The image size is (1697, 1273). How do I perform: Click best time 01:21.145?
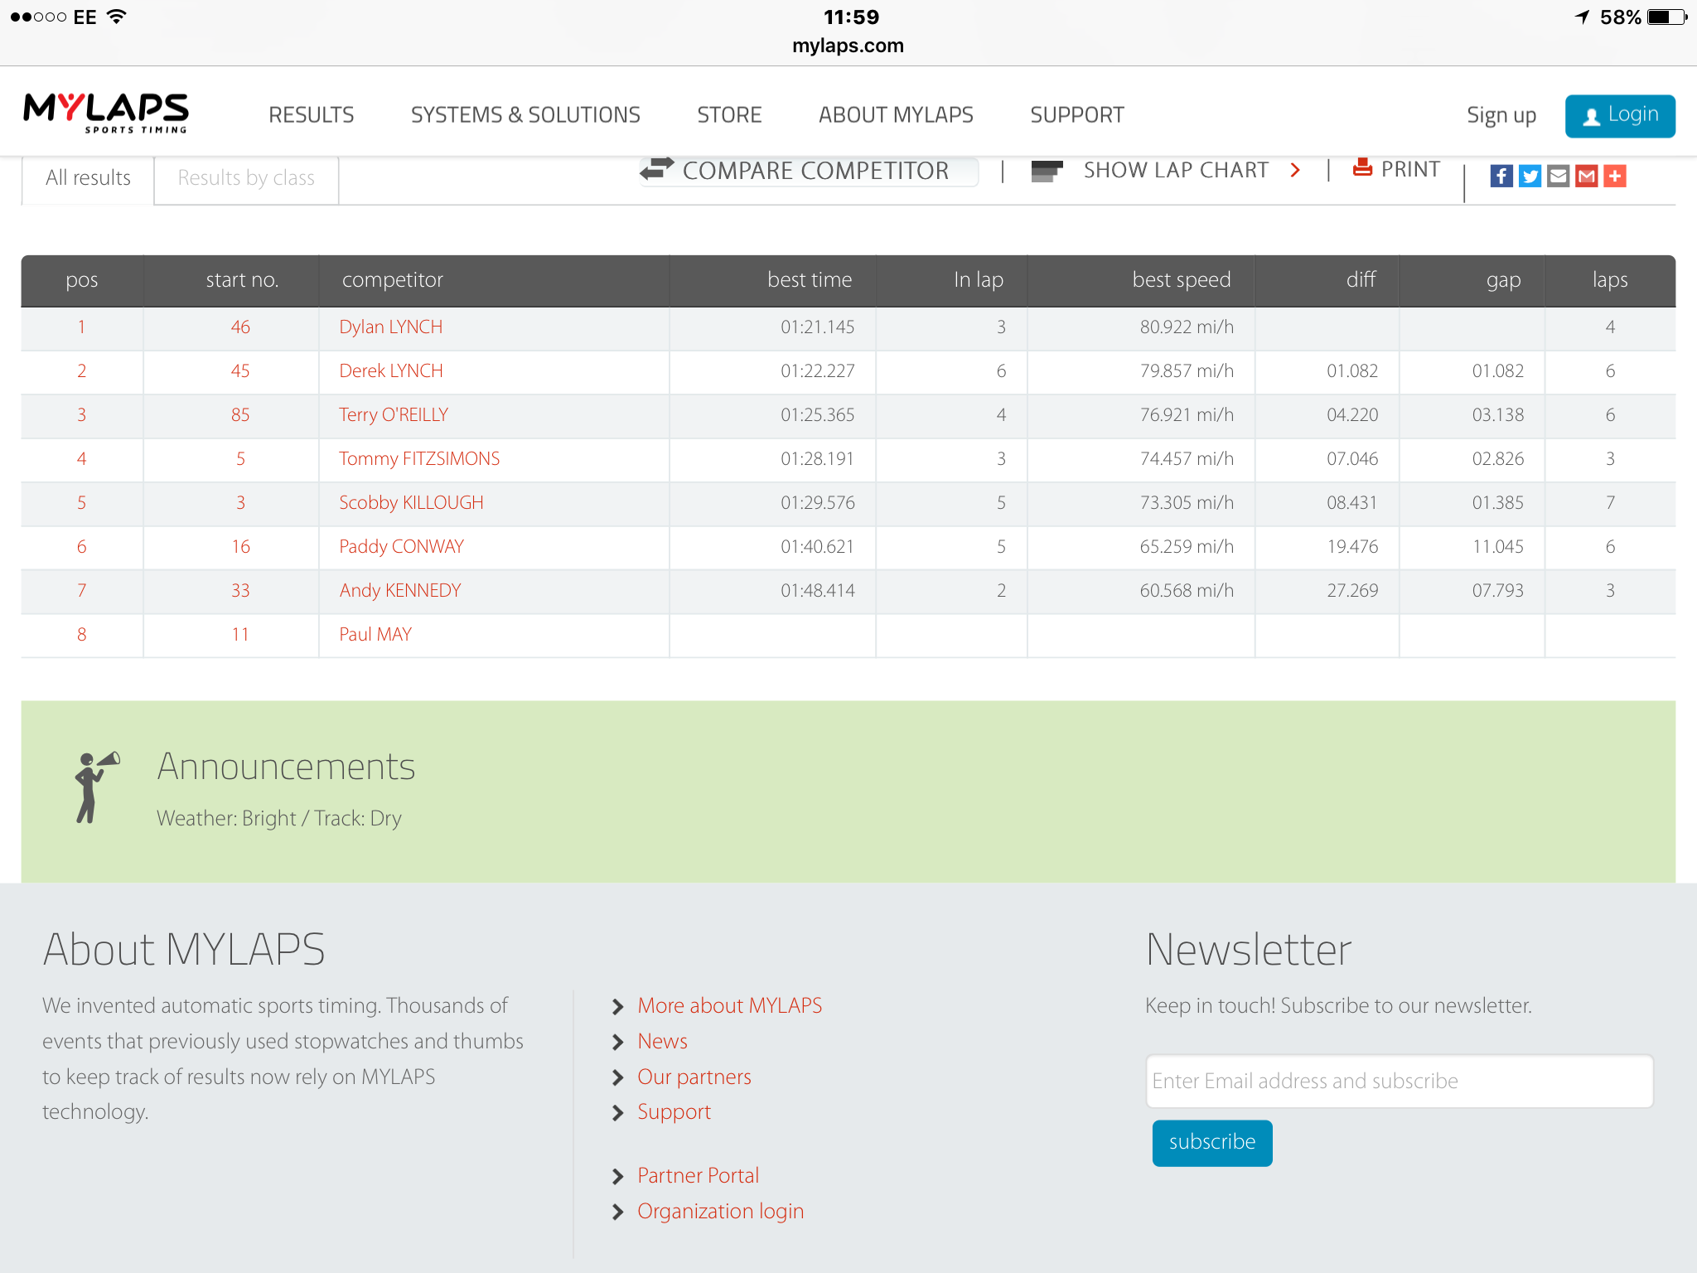817,327
